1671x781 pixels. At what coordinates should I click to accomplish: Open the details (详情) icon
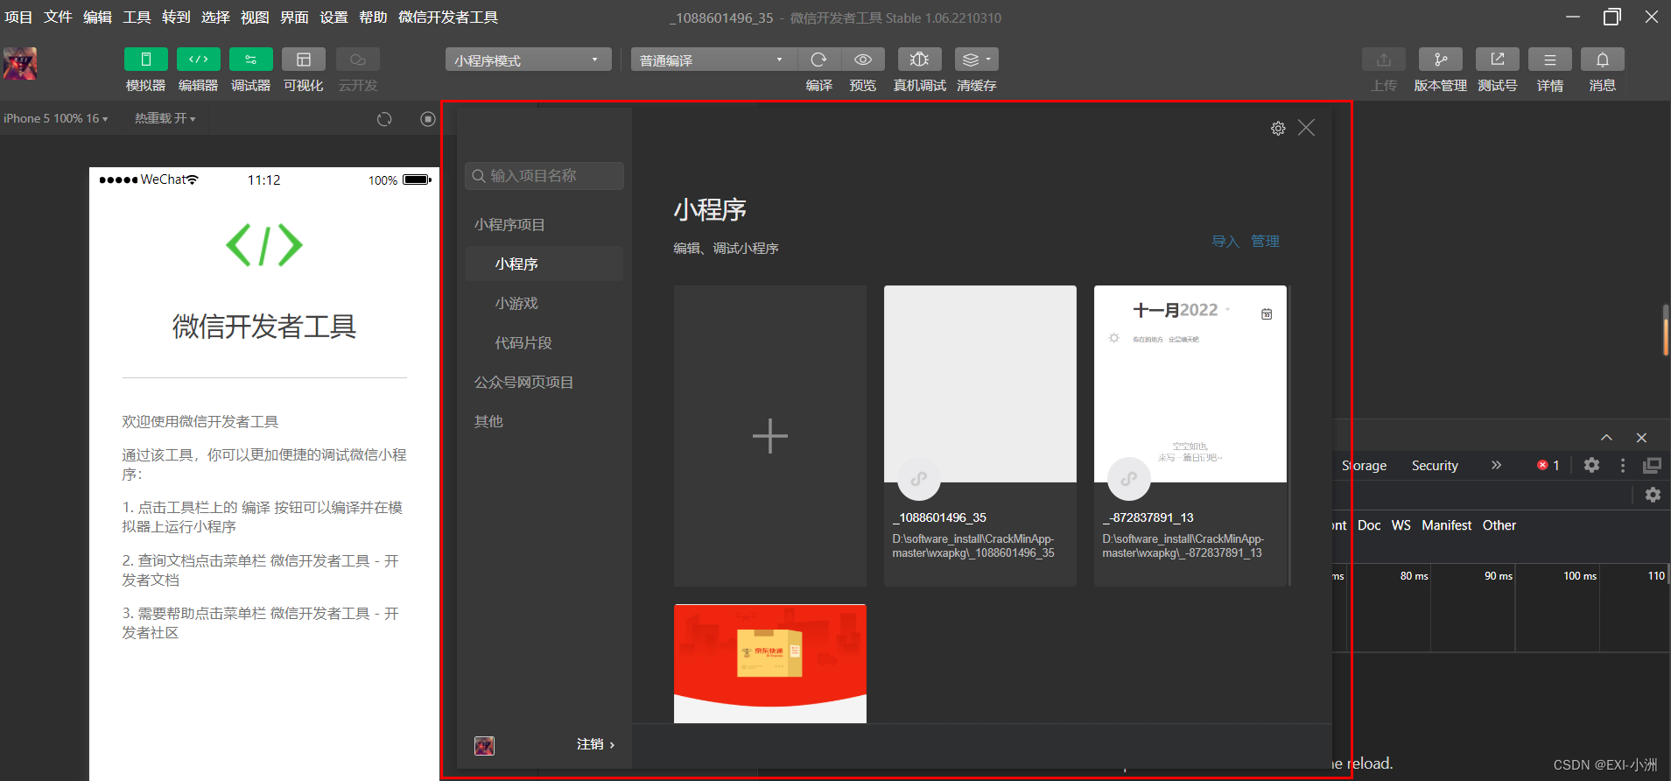(1550, 60)
